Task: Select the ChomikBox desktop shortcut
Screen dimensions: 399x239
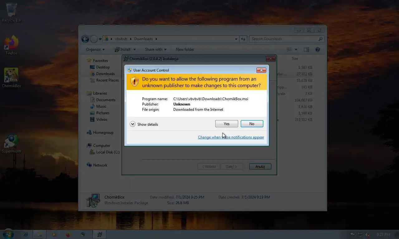Action: coord(11,78)
